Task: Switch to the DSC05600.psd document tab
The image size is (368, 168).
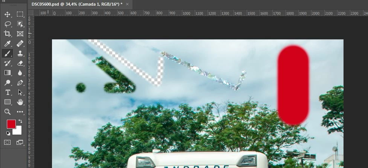Action: coord(77,4)
